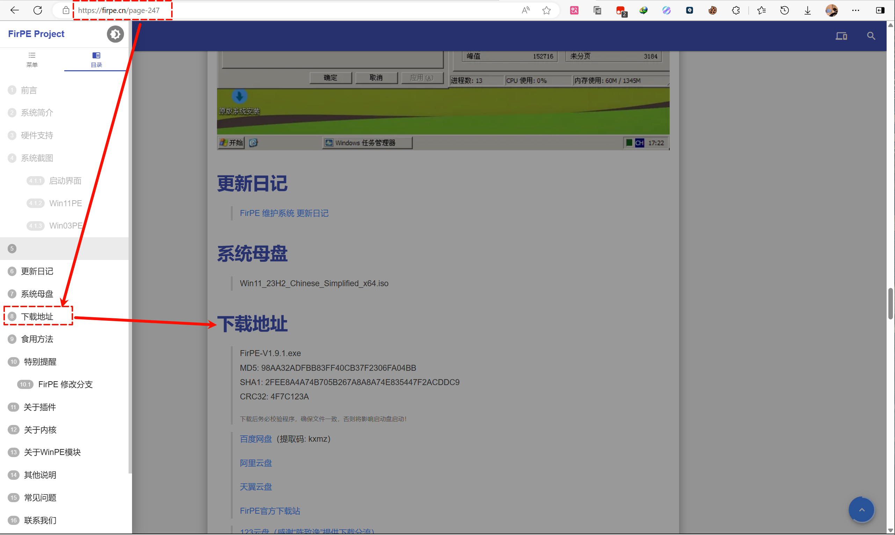
Task: Switch to the 菜单 tab
Action: click(x=32, y=59)
